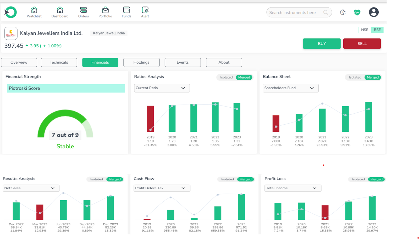Image resolution: width=419 pixels, height=239 pixels.
Task: Click the Piotroski gauge showing 7 out of 9
Action: (65, 124)
